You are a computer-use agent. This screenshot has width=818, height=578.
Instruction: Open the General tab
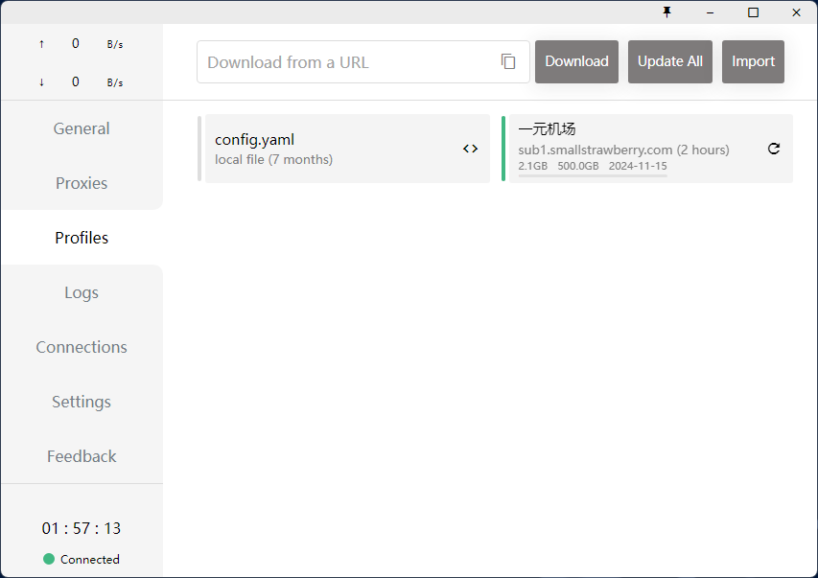point(82,128)
